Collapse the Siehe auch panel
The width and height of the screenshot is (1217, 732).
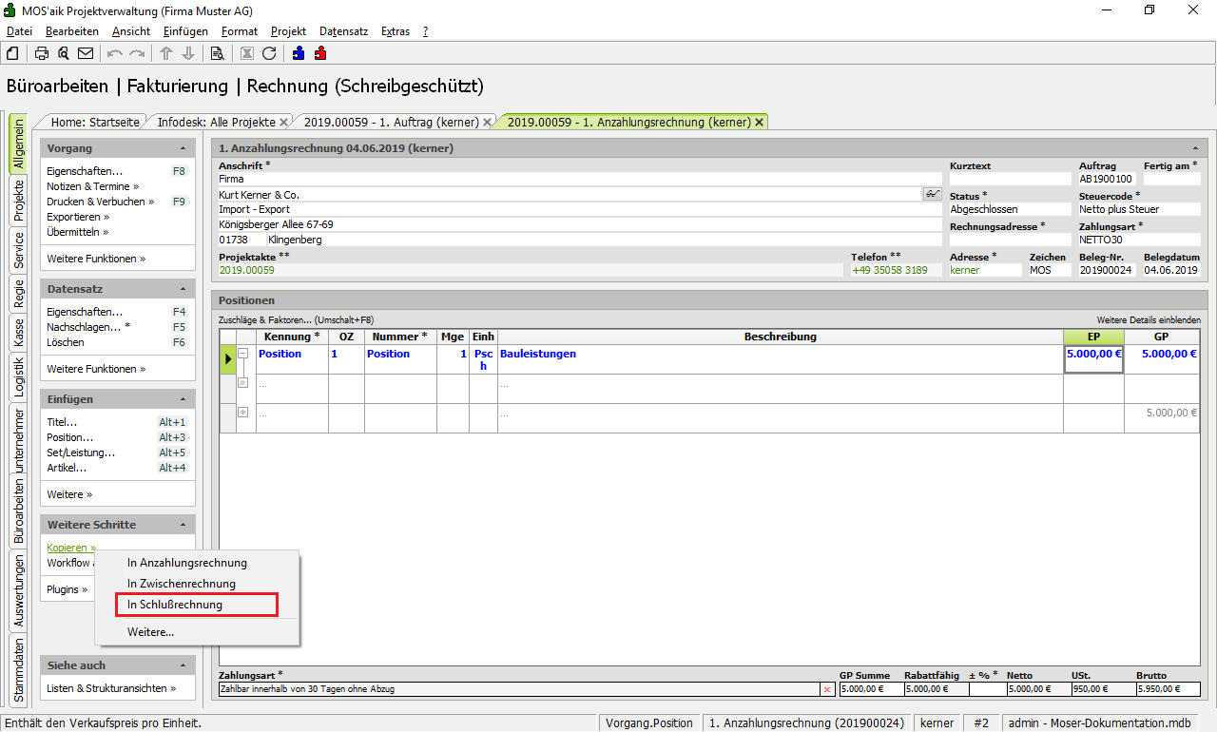(x=183, y=665)
